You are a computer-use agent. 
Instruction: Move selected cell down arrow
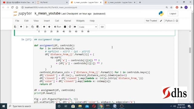coord(49,27)
